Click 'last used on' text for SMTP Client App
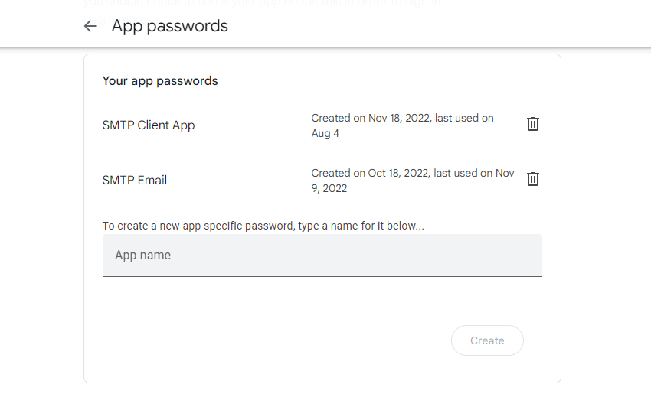The width and height of the screenshot is (651, 394). (x=464, y=118)
